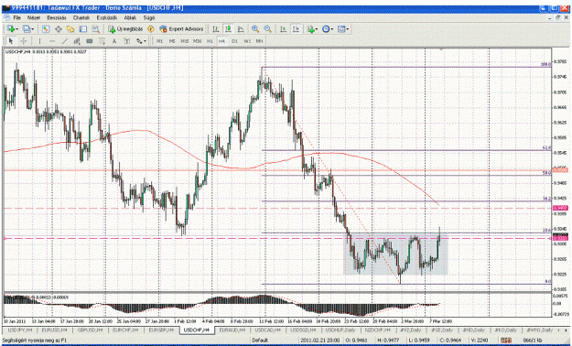Switch to the EURUSD,H4 chart tab
Screen dimensions: 572x346
click(54, 330)
